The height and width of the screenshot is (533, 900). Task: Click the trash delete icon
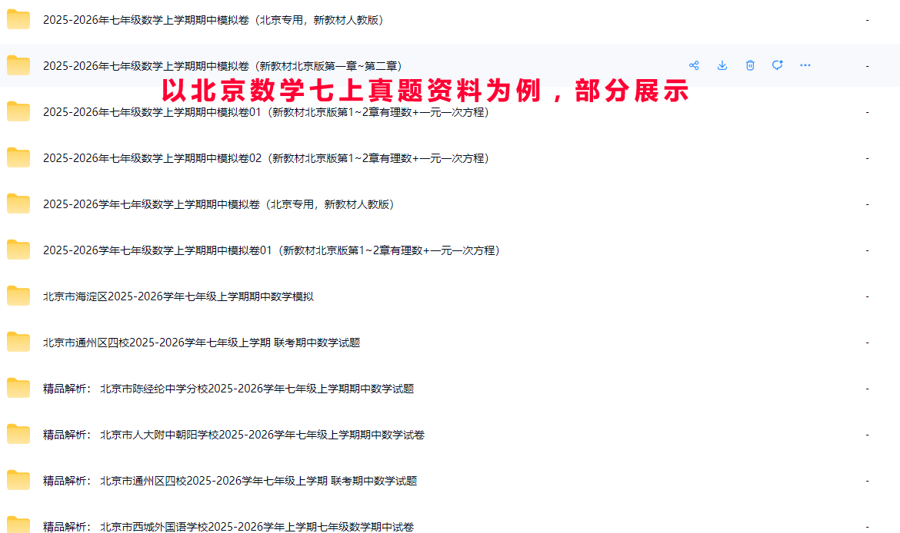pyautogui.click(x=750, y=65)
